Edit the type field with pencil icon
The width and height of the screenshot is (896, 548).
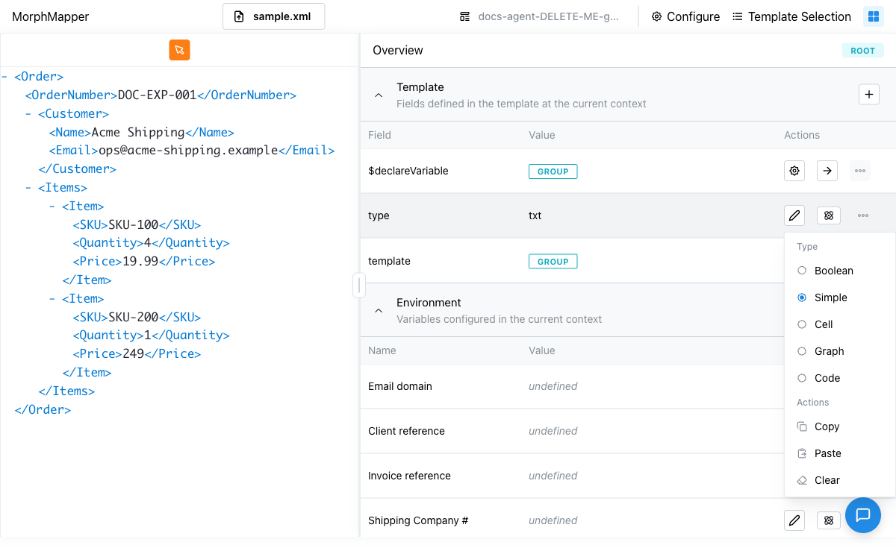click(x=794, y=215)
